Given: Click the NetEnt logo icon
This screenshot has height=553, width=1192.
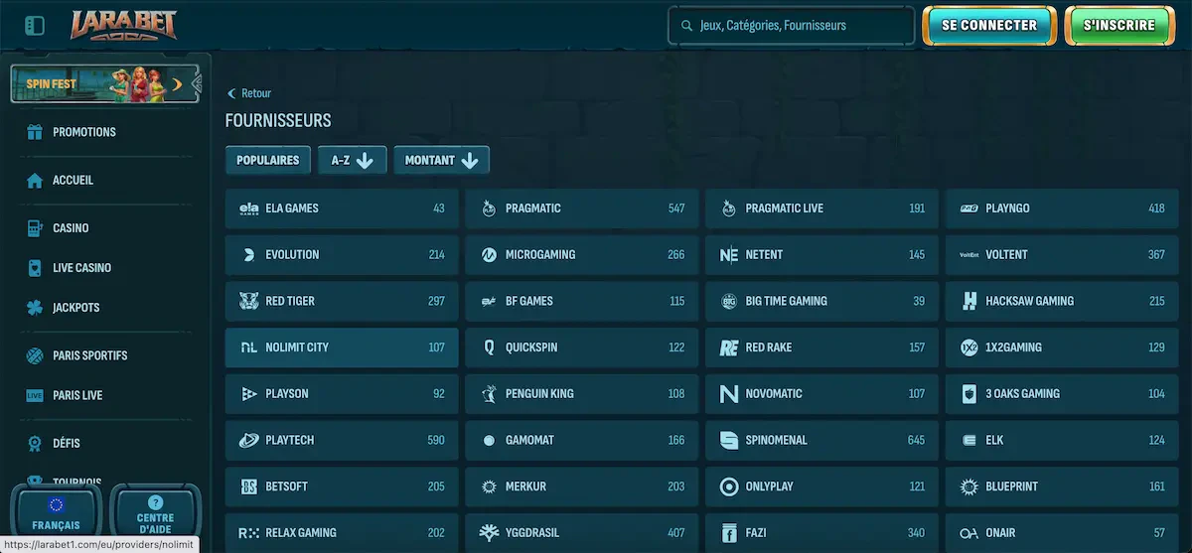Looking at the screenshot, I should 728,255.
